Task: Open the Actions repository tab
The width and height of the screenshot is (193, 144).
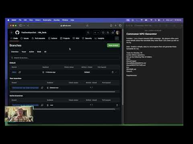Action: [53, 38]
